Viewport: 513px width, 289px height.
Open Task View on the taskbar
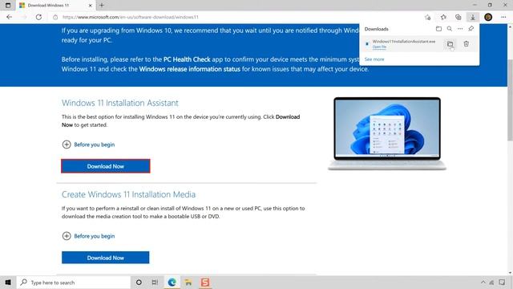pyautogui.click(x=155, y=283)
